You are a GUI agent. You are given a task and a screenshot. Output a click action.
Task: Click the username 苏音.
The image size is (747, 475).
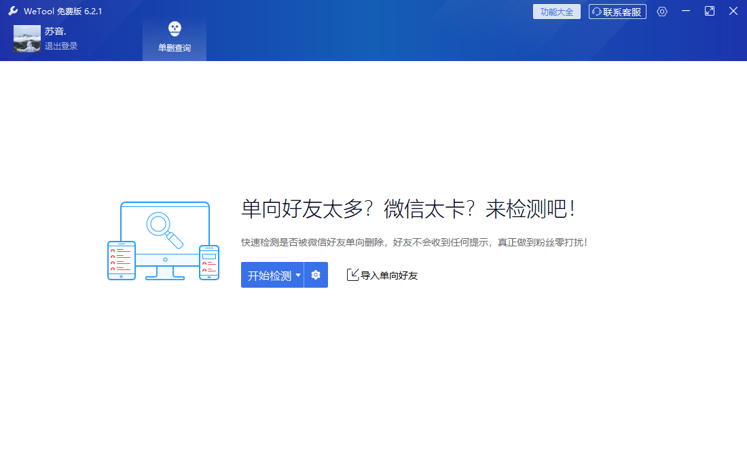pyautogui.click(x=56, y=31)
